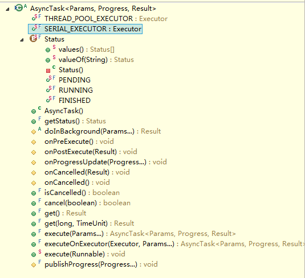Click the Status enum type icon
Image resolution: width=305 pixels, height=278 pixels.
pyautogui.click(x=35, y=38)
